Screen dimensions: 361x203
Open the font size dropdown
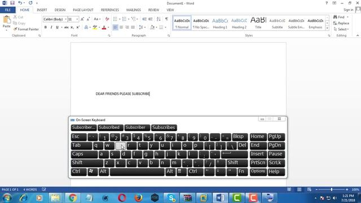pos(77,19)
